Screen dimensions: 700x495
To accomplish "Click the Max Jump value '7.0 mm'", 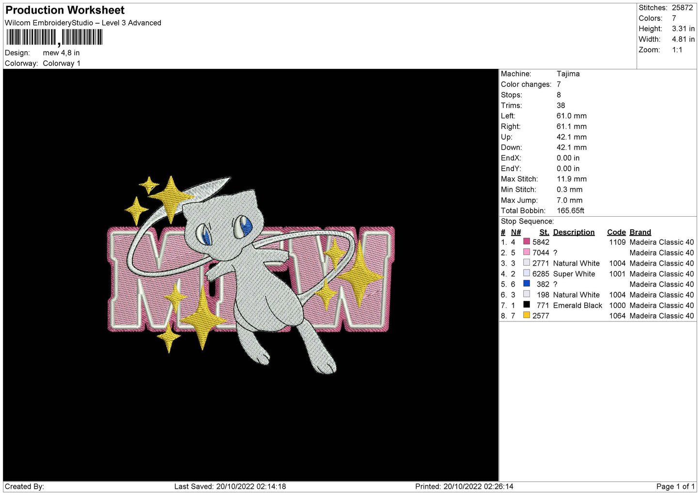I will (x=570, y=200).
